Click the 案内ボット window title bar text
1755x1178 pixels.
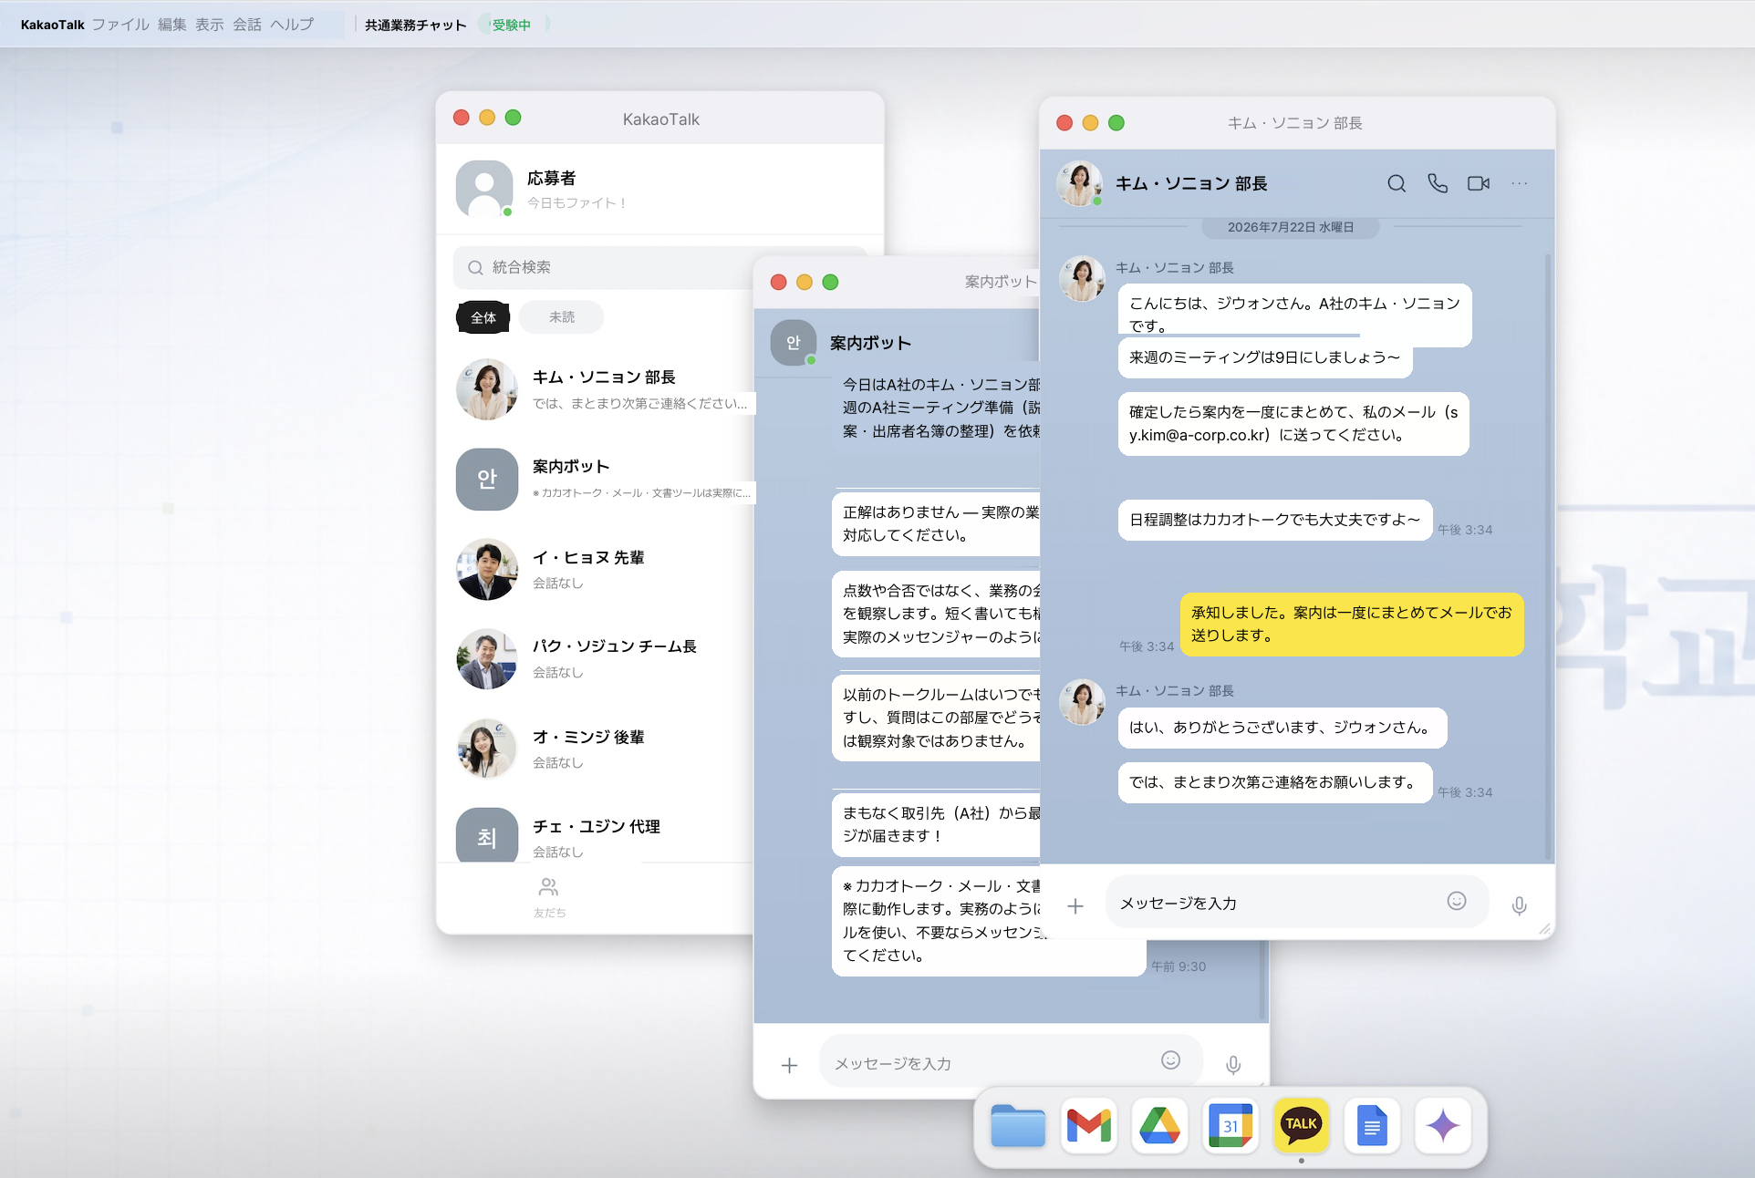click(1001, 282)
